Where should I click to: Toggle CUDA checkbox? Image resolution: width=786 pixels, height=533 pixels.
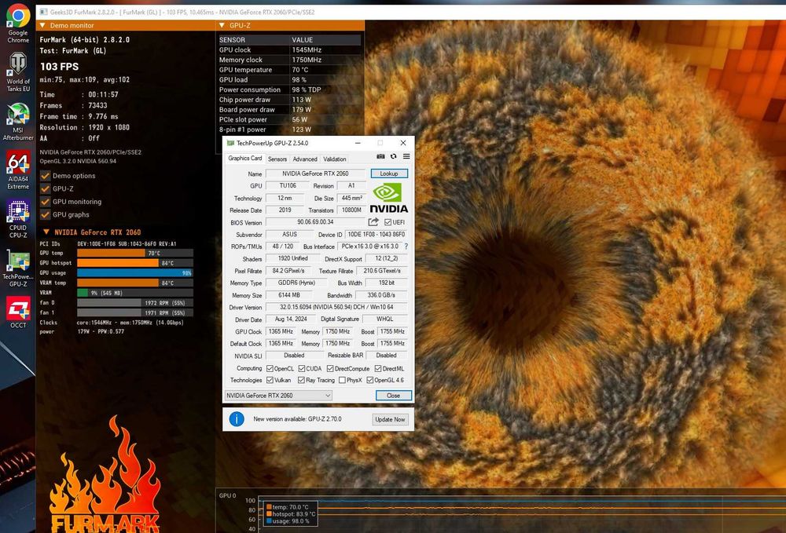coord(302,368)
